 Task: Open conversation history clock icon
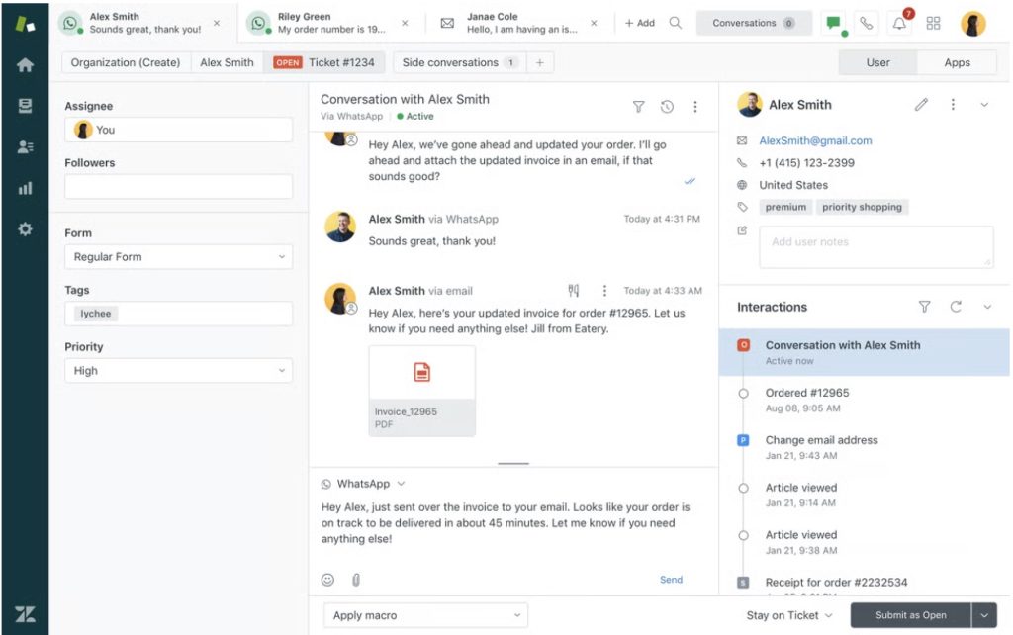[667, 106]
